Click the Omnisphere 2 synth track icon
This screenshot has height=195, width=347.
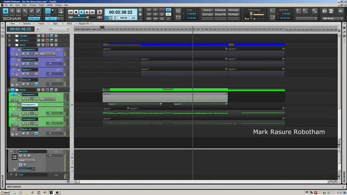point(19,95)
